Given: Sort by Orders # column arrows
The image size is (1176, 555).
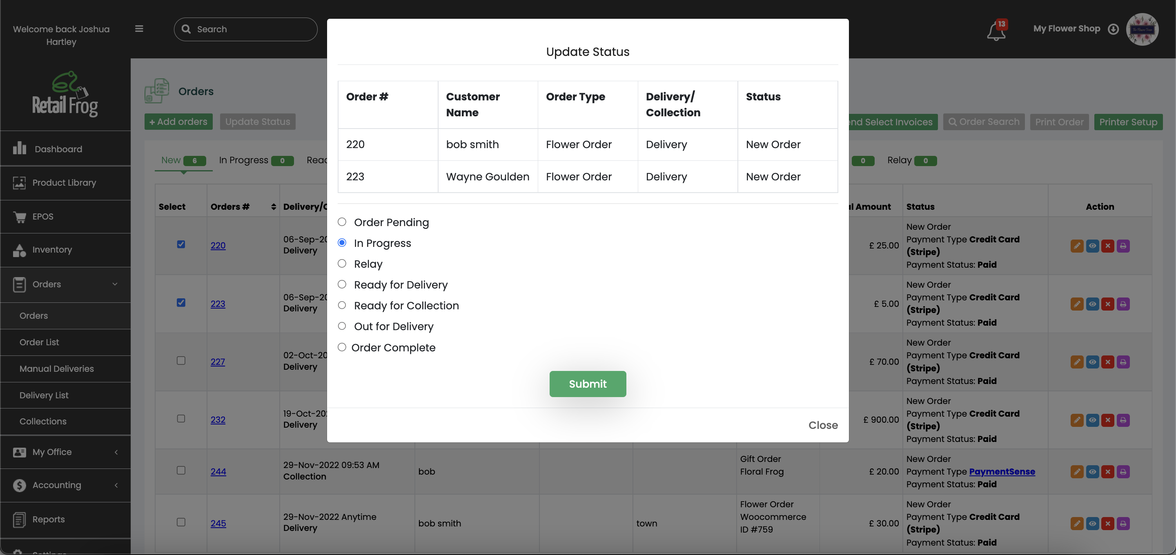Looking at the screenshot, I should point(273,206).
